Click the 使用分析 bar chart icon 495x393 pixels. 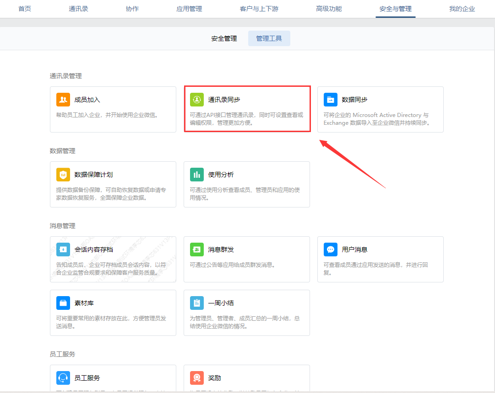(x=197, y=175)
